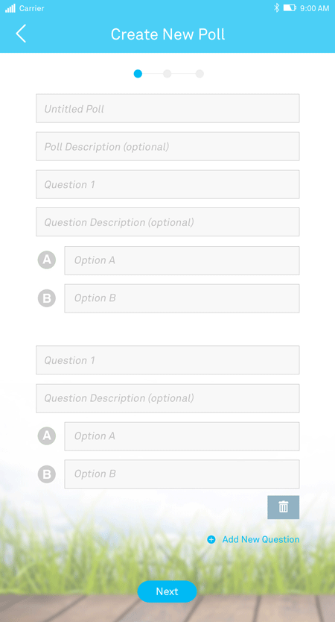The image size is (335, 622).
Task: Click the second question's Option B field
Action: coord(182,474)
